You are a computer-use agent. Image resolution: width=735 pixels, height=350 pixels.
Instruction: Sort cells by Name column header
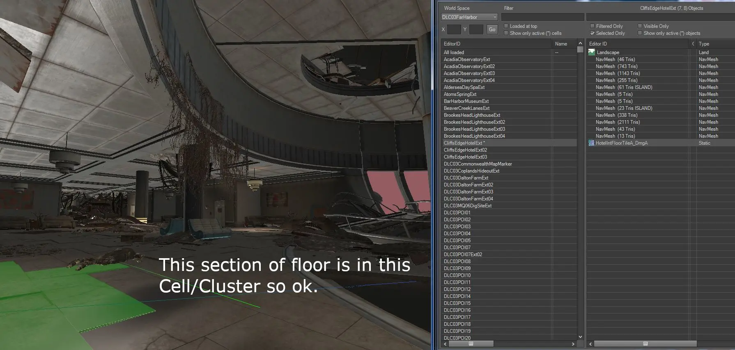[x=564, y=44]
